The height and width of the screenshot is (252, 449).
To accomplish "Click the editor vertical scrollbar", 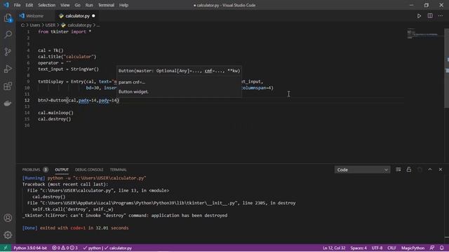I will [446, 68].
